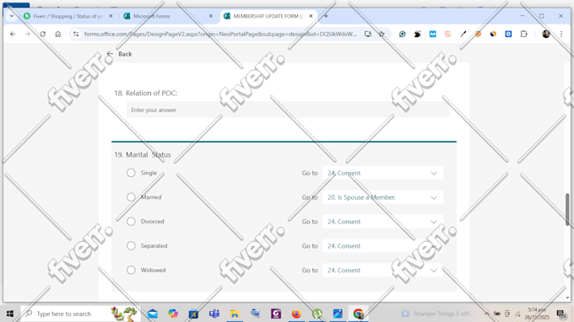This screenshot has height=322, width=574.
Task: Click the Stranger Things media notification
Action: click(x=437, y=314)
